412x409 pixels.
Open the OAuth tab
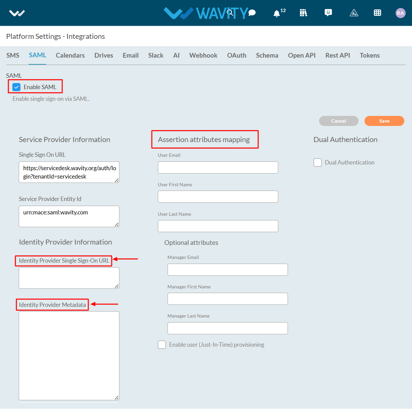pos(237,55)
